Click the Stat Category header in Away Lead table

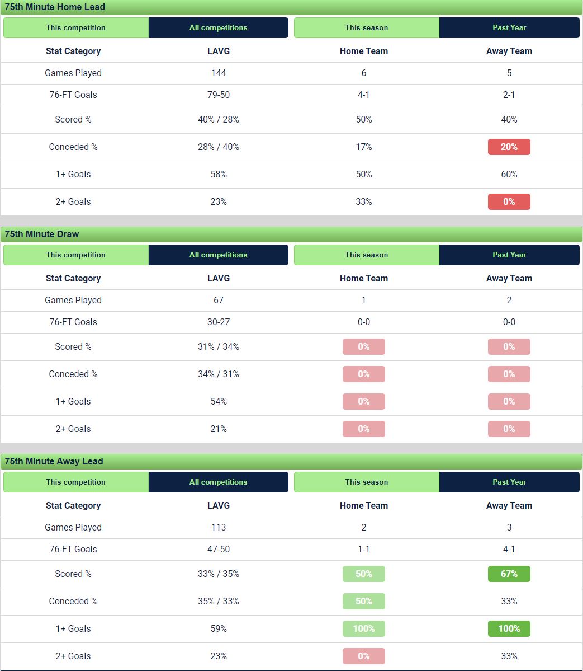point(73,505)
